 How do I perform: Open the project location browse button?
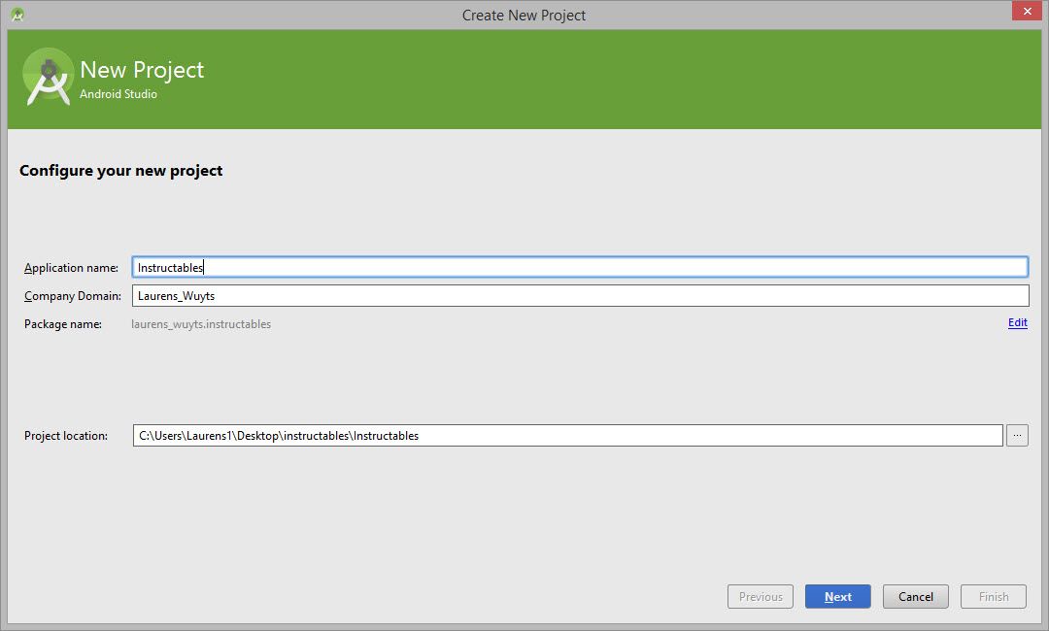(x=1017, y=435)
